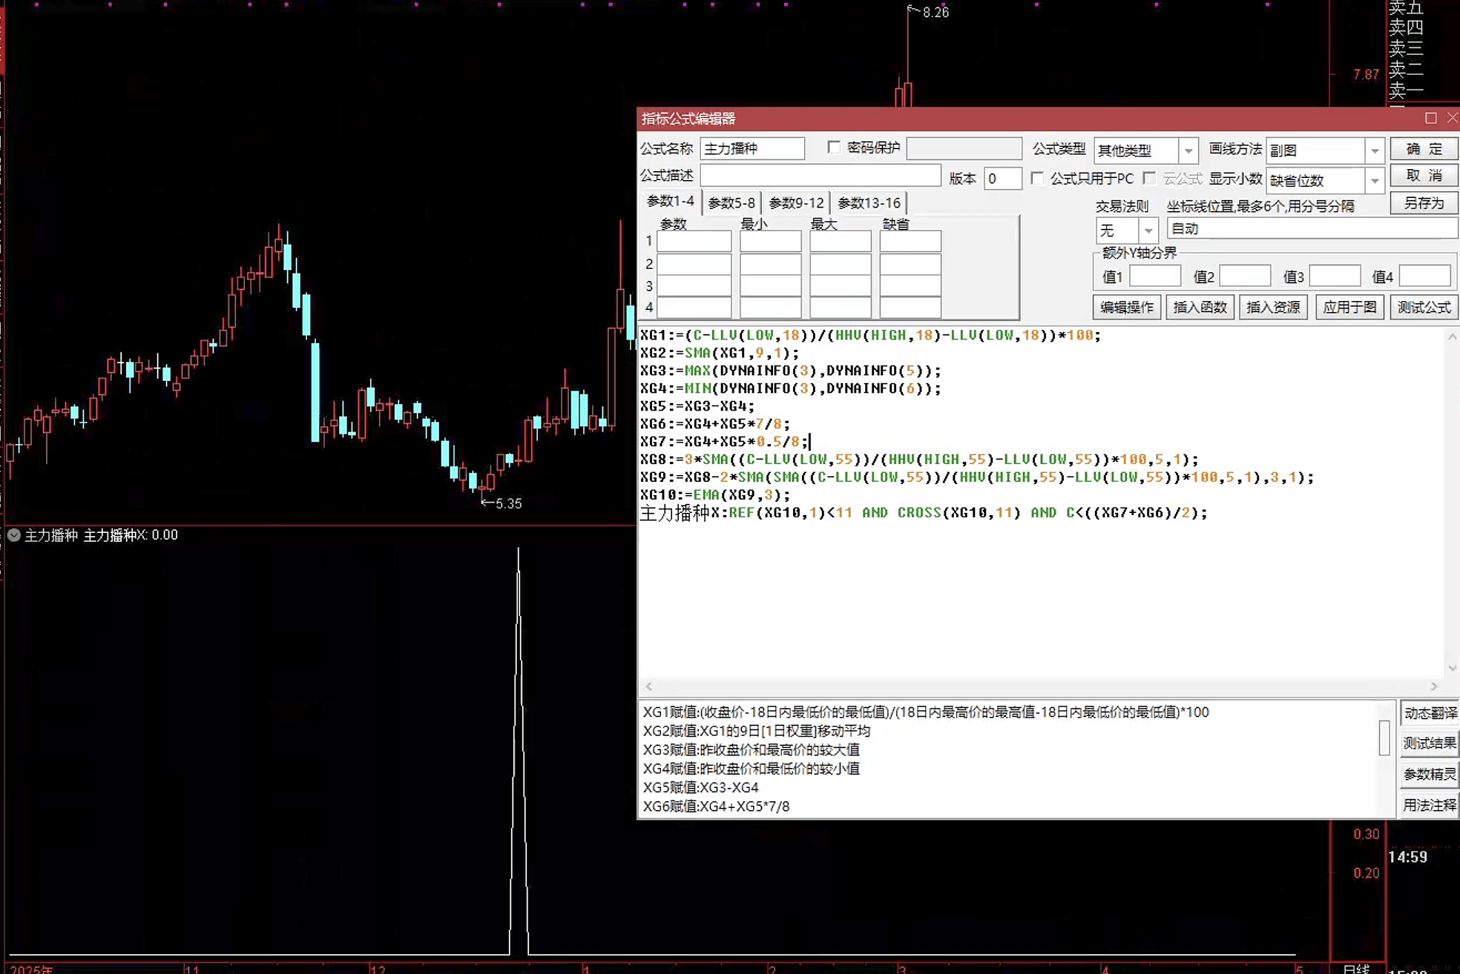
Task: Enable the 公式只用于PC checkbox
Action: 1037,179
